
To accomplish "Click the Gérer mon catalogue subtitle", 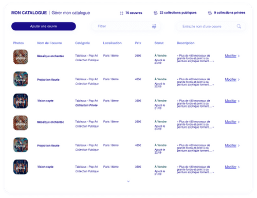I will click(x=71, y=13).
